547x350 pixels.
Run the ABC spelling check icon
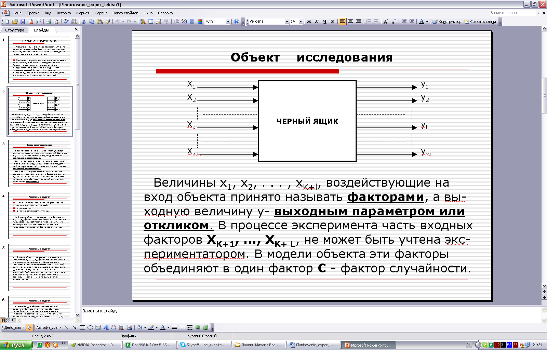tap(66, 22)
